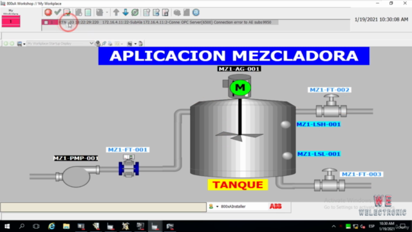Click the ABB logo in the status bar

point(276,206)
